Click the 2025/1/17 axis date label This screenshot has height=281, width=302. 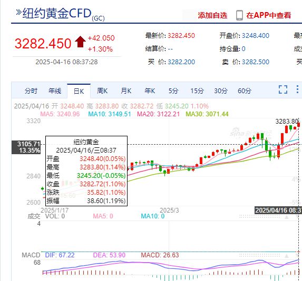click(x=54, y=210)
